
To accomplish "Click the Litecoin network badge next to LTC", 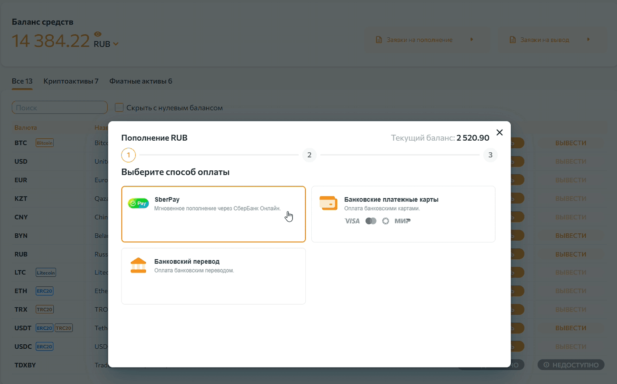I will coord(46,273).
